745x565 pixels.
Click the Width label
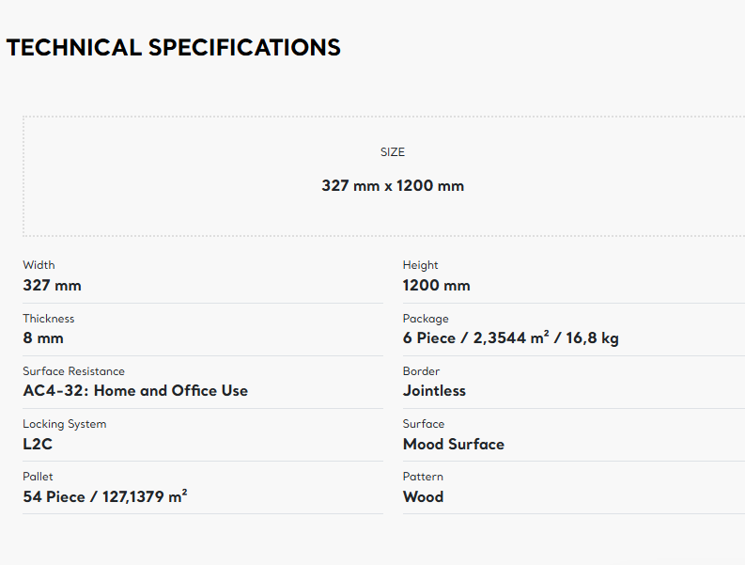[x=39, y=265]
